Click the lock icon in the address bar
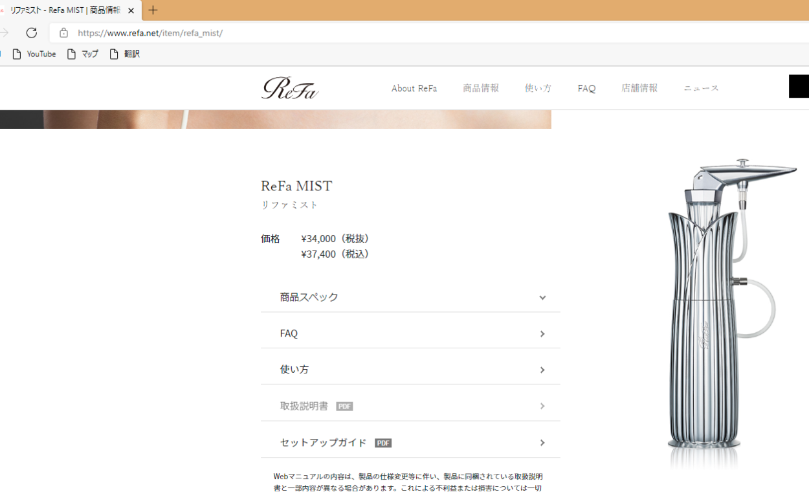 point(63,33)
